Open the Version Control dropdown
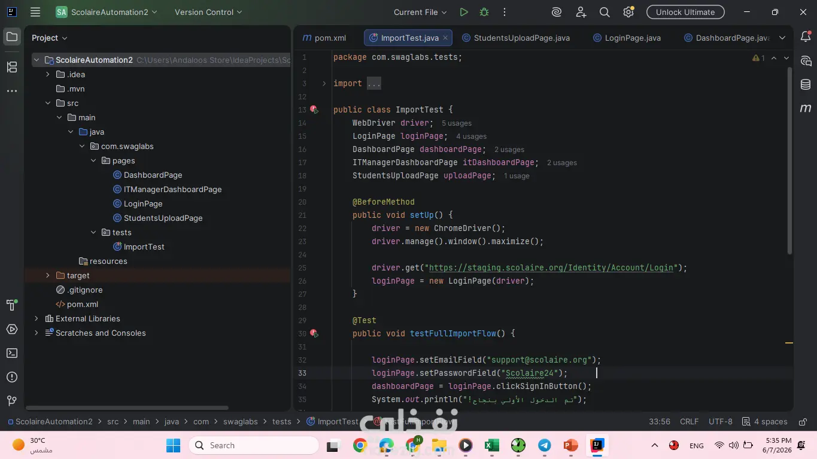The width and height of the screenshot is (817, 459). point(208,12)
